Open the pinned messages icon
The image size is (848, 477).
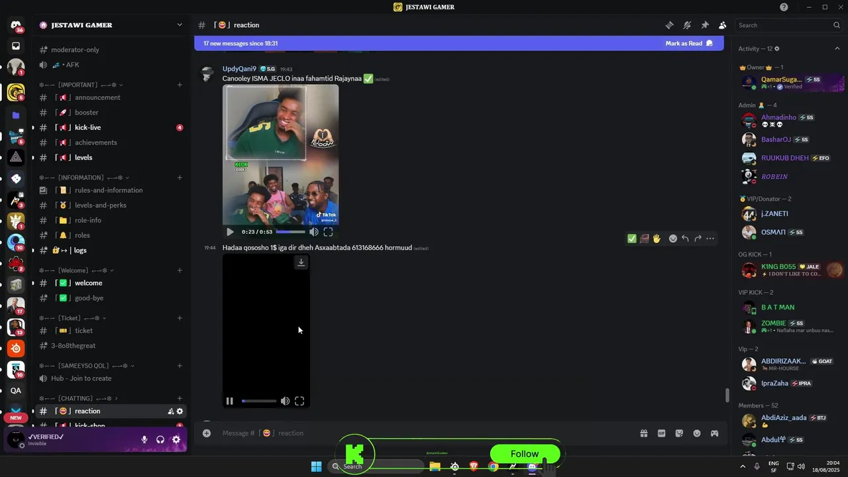[705, 25]
